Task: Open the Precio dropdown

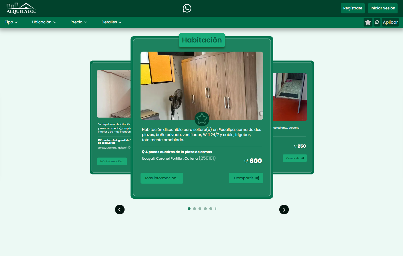Action: pyautogui.click(x=79, y=22)
